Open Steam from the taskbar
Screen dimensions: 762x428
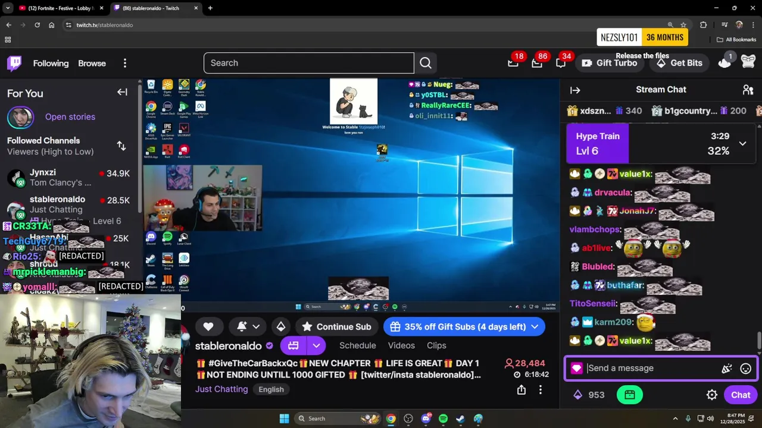click(x=460, y=418)
